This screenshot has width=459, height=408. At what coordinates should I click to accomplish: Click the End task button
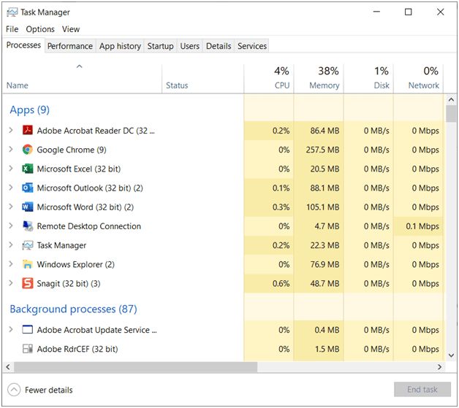(422, 390)
